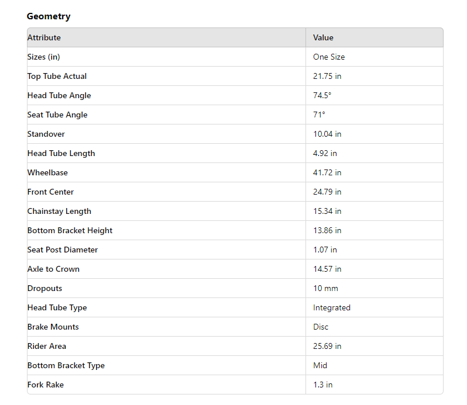Click the Seat Post Diameter value
The width and height of the screenshot is (467, 405).
click(325, 250)
